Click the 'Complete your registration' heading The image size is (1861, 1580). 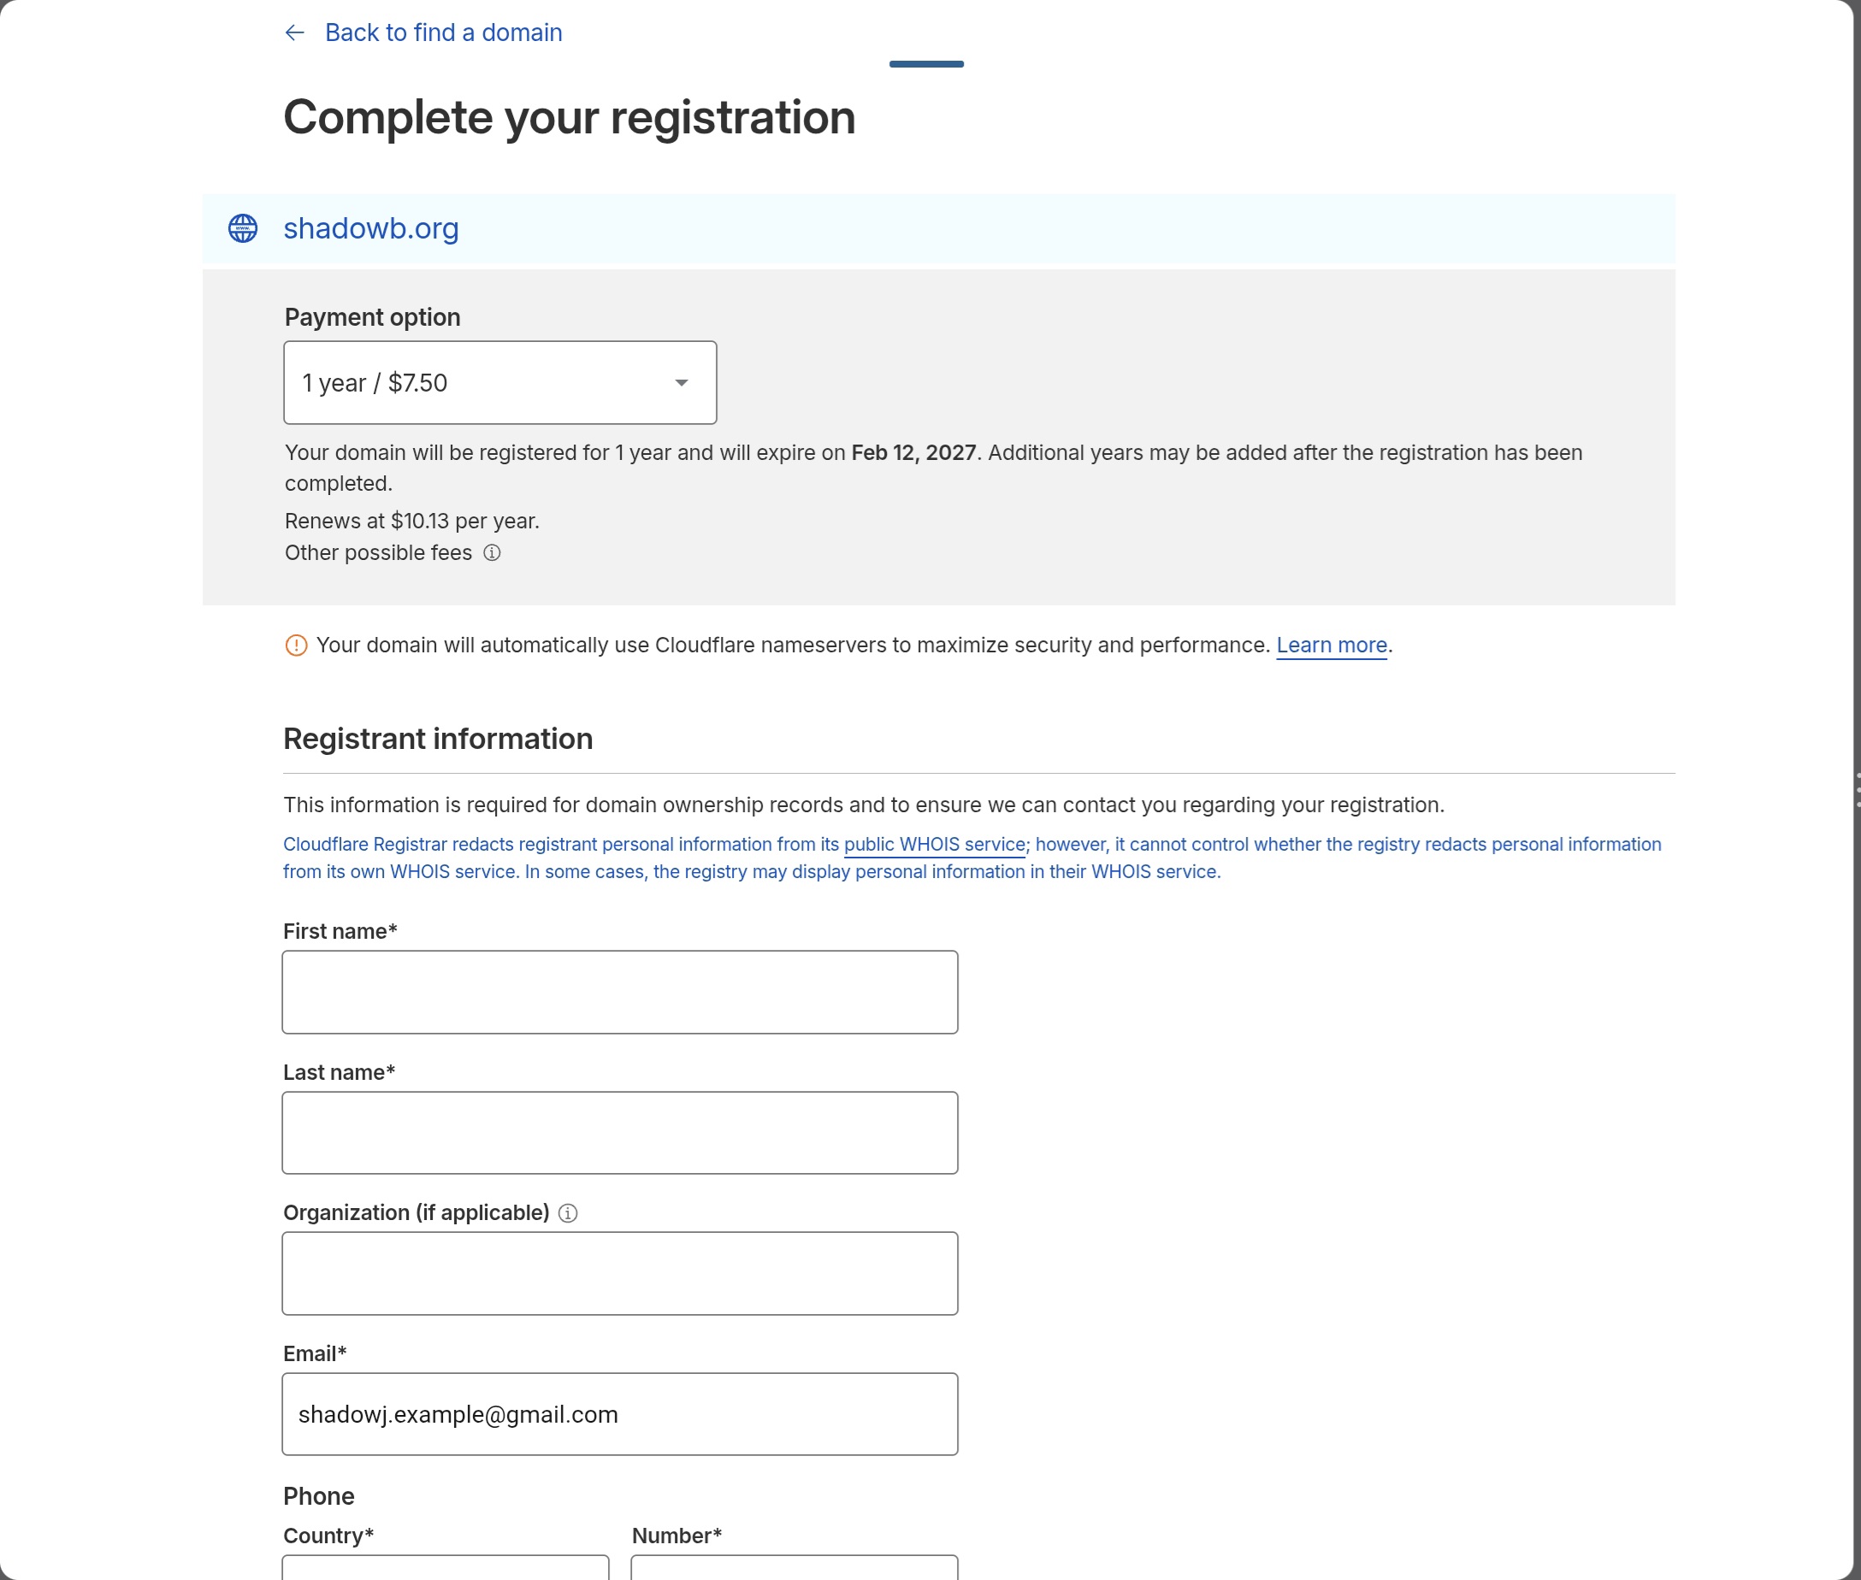tap(569, 117)
